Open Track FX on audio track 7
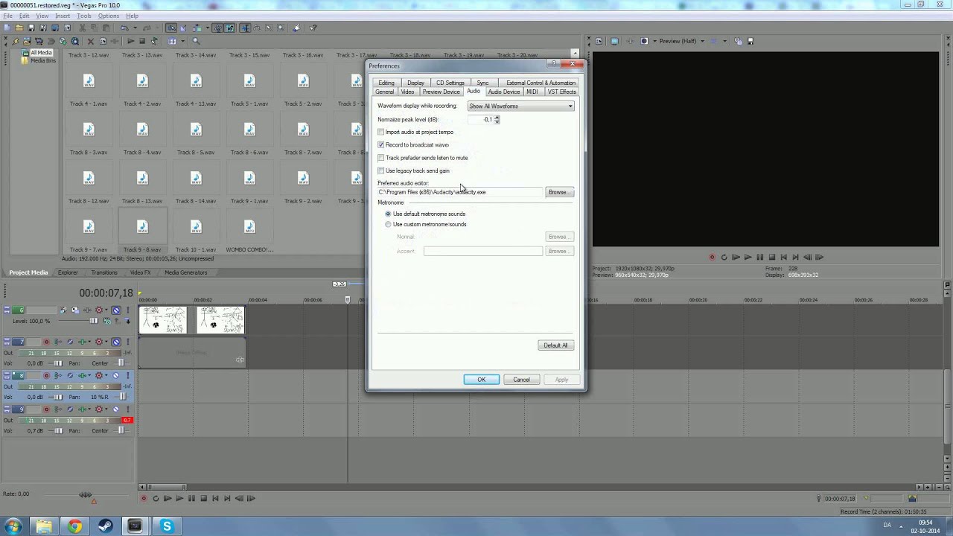 pyautogui.click(x=81, y=342)
